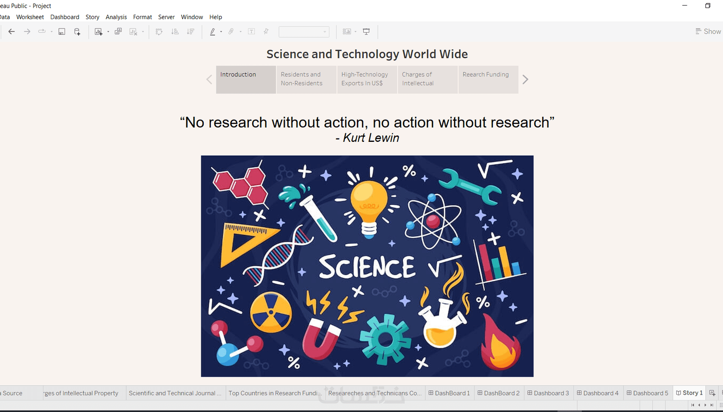The image size is (723, 412).
Task: Click the Swap rows and columns icon
Action: coord(159,31)
